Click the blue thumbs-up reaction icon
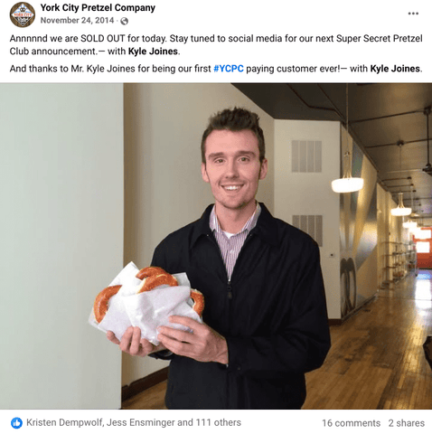This screenshot has width=432, height=434. pyautogui.click(x=16, y=423)
